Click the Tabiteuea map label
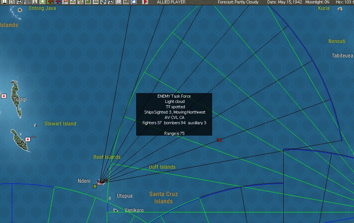354x223 pixels. point(342,55)
